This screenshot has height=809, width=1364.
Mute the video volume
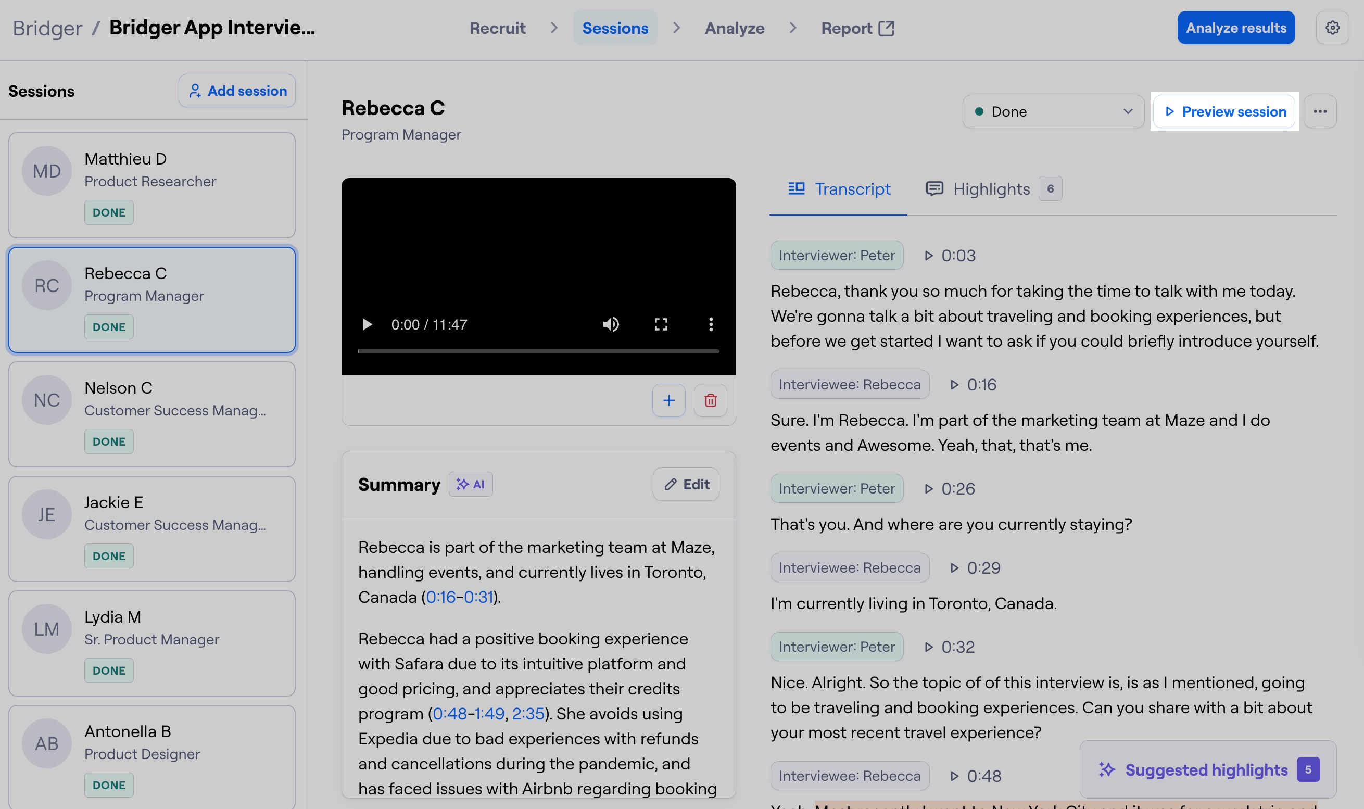[611, 324]
